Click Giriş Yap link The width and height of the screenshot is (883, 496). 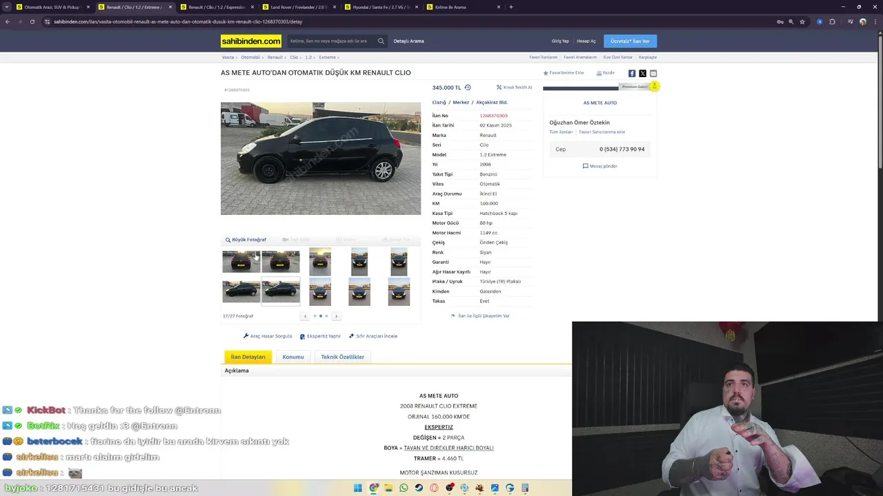point(560,41)
